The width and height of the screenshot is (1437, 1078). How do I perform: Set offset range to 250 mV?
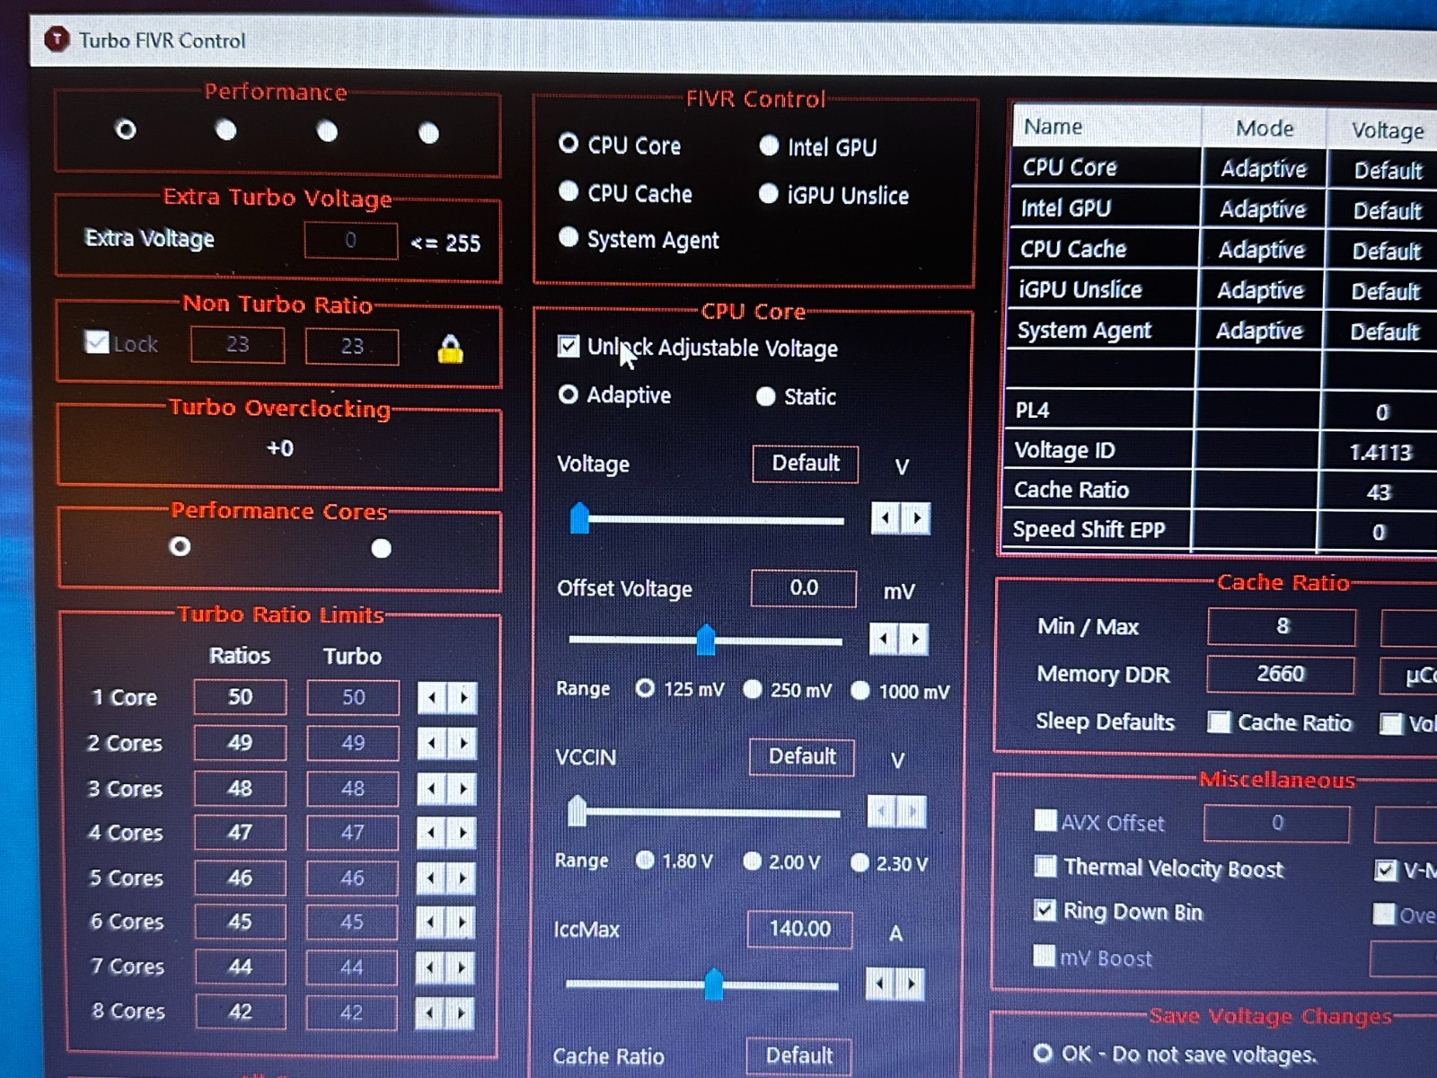(753, 689)
